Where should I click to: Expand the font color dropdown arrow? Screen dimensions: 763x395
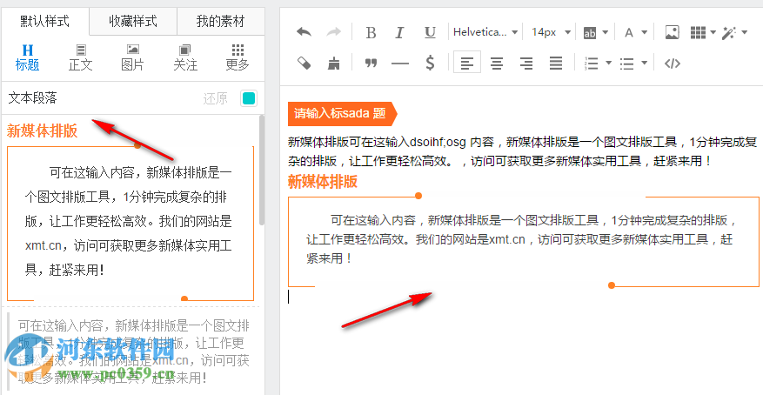[645, 32]
